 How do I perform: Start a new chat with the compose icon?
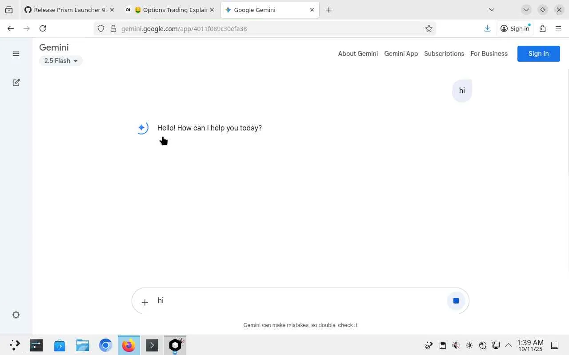[x=16, y=83]
